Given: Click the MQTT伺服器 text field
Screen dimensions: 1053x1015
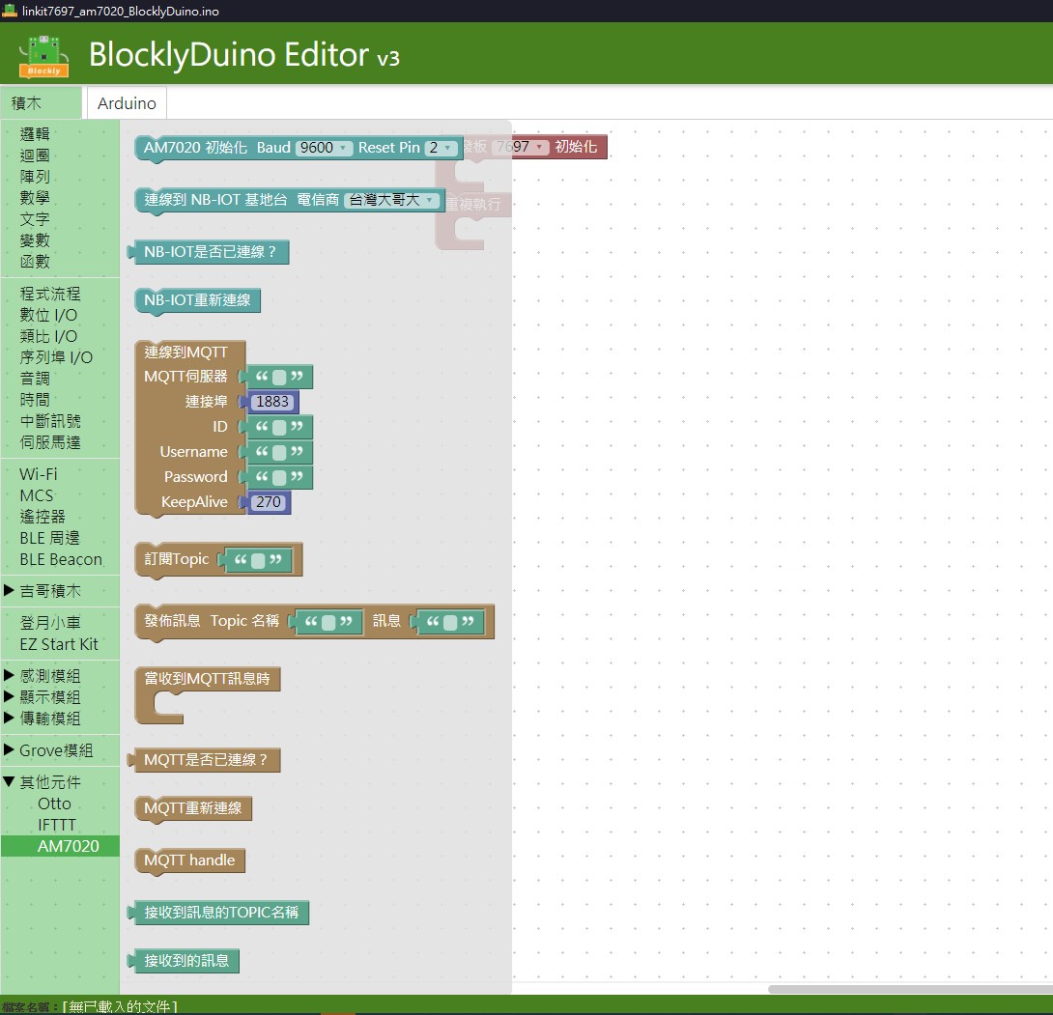Looking at the screenshot, I should click(279, 378).
